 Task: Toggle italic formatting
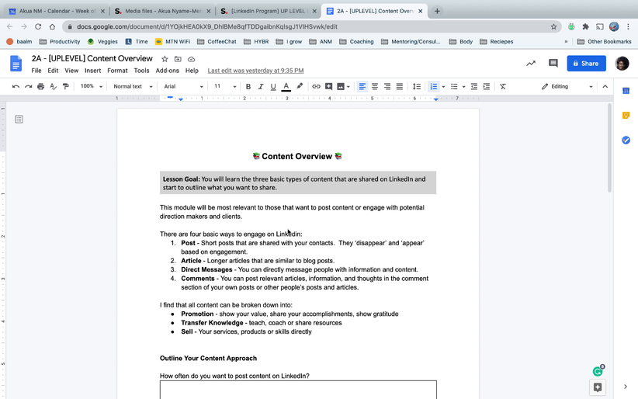click(261, 86)
